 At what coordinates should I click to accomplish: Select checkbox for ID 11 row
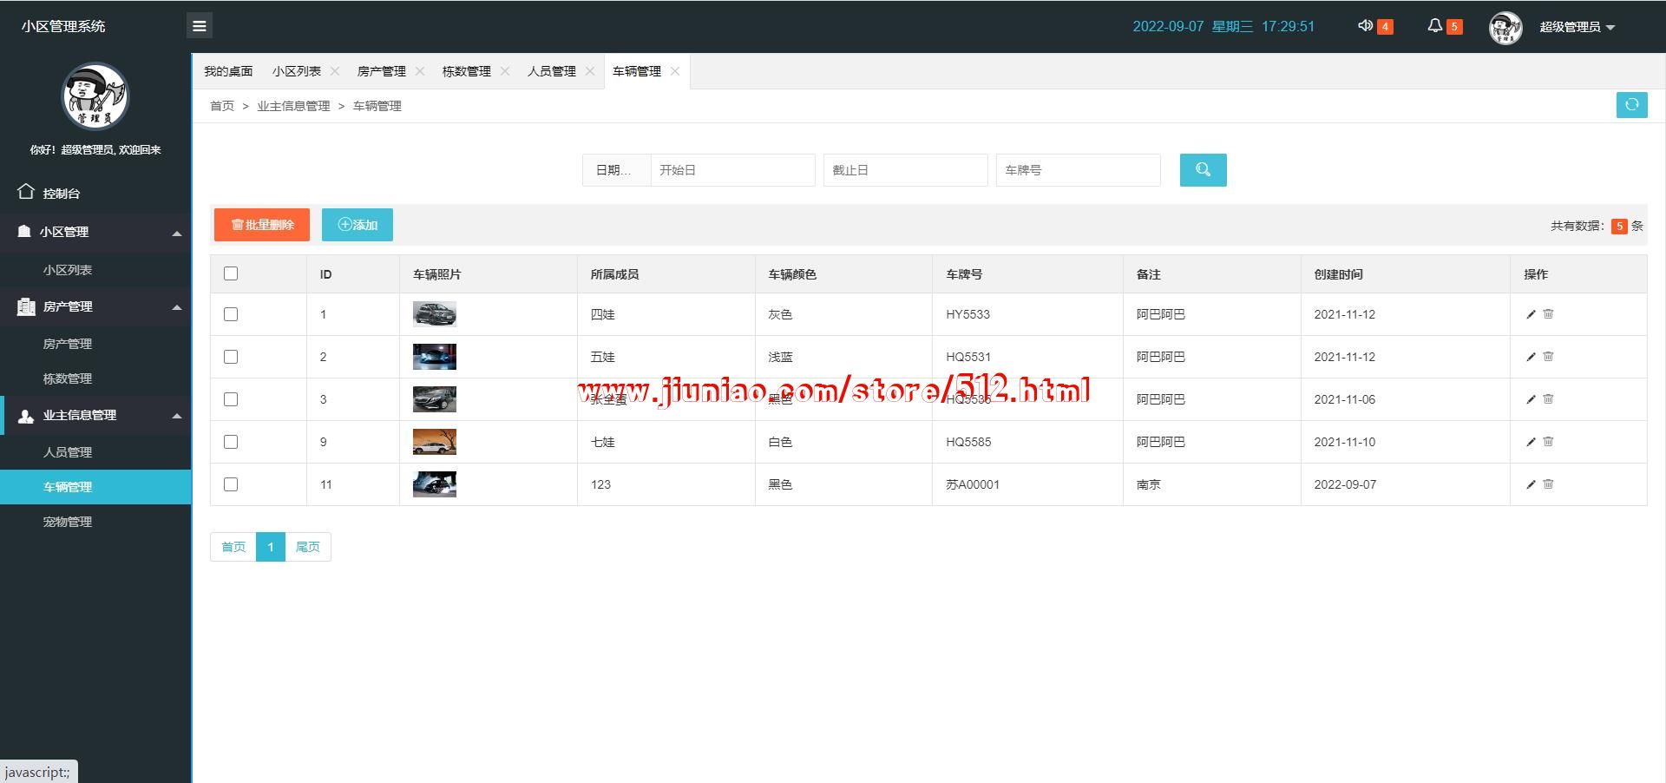(231, 484)
